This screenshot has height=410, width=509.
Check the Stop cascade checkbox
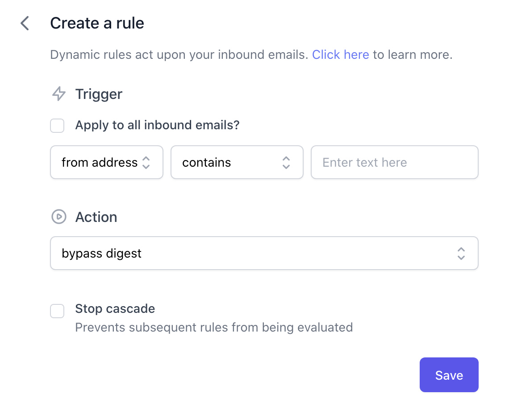click(x=57, y=311)
